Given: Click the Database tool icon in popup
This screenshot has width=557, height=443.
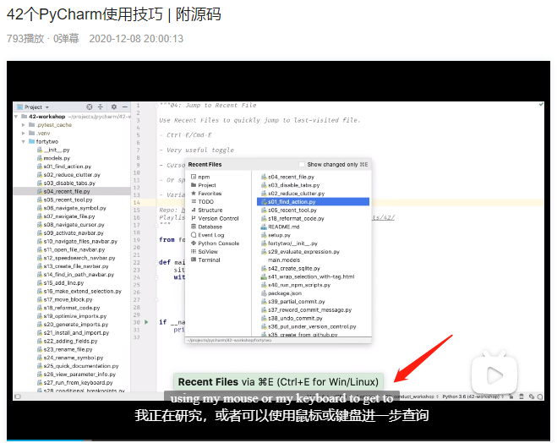Looking at the screenshot, I should click(x=194, y=227).
